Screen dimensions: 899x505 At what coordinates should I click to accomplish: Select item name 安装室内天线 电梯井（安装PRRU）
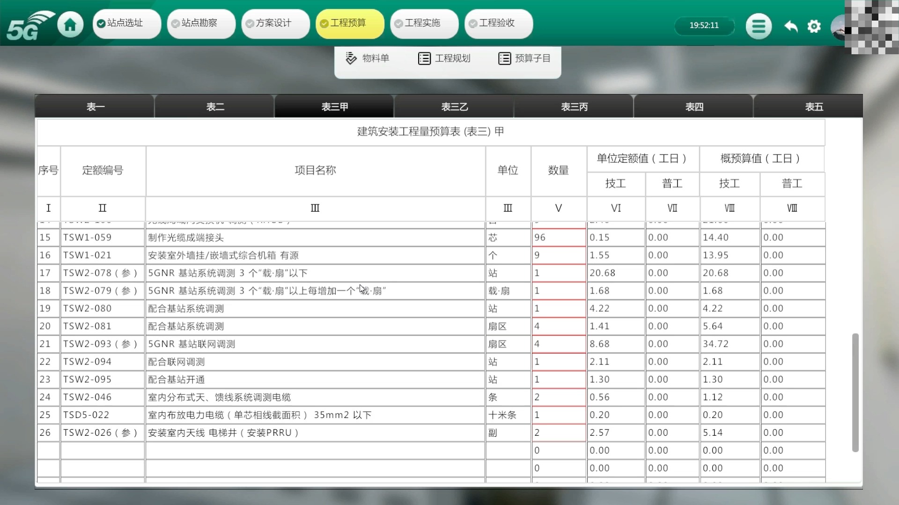(223, 433)
